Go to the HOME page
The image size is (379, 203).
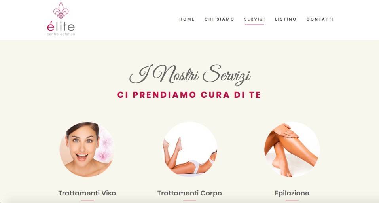point(187,19)
